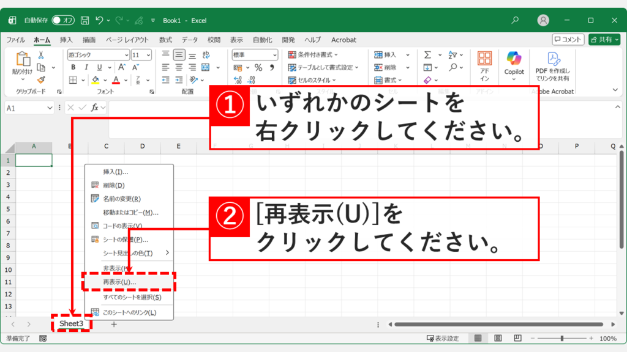
Task: Toggle italic formatting with the I button
Action: coord(86,67)
